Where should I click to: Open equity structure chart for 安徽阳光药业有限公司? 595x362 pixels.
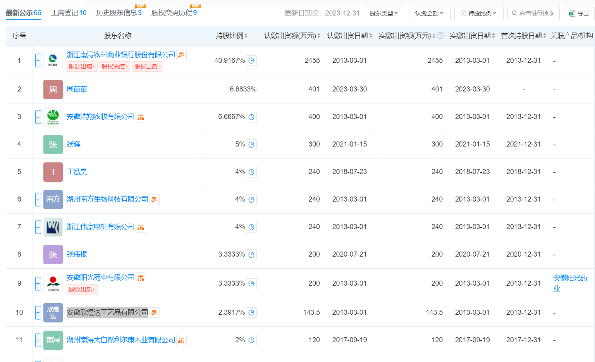click(141, 278)
